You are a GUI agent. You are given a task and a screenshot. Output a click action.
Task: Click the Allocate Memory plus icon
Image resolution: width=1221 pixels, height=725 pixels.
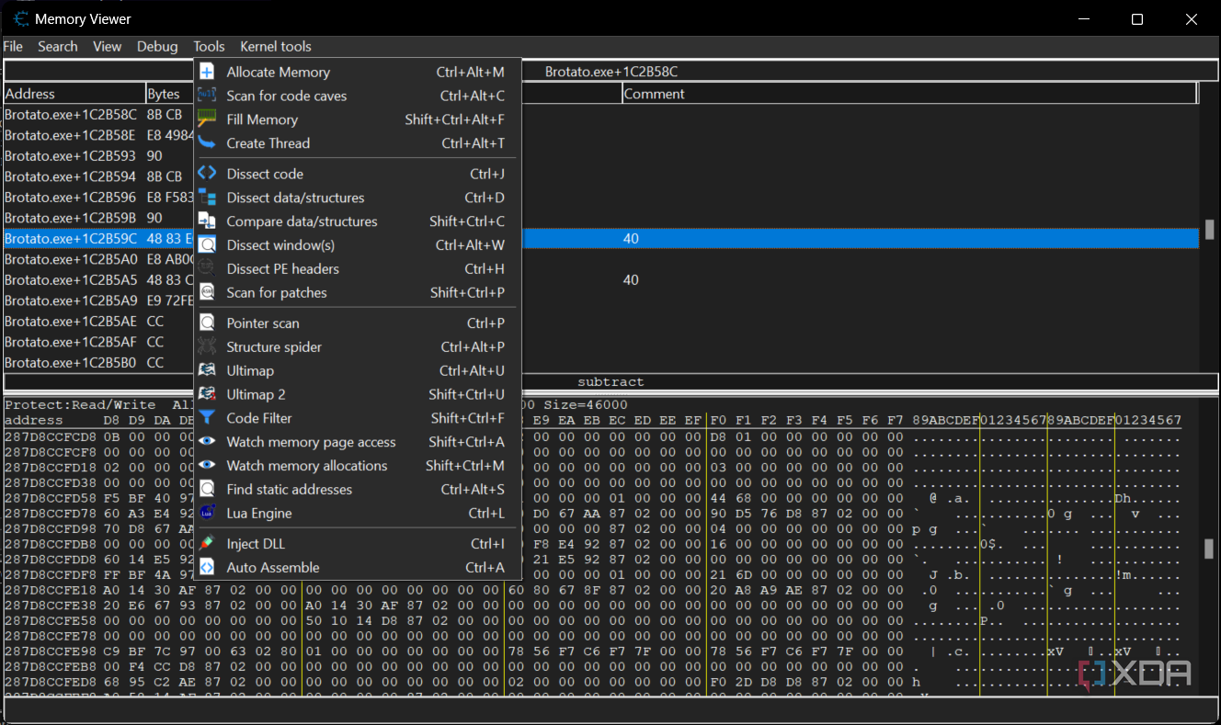pyautogui.click(x=208, y=72)
